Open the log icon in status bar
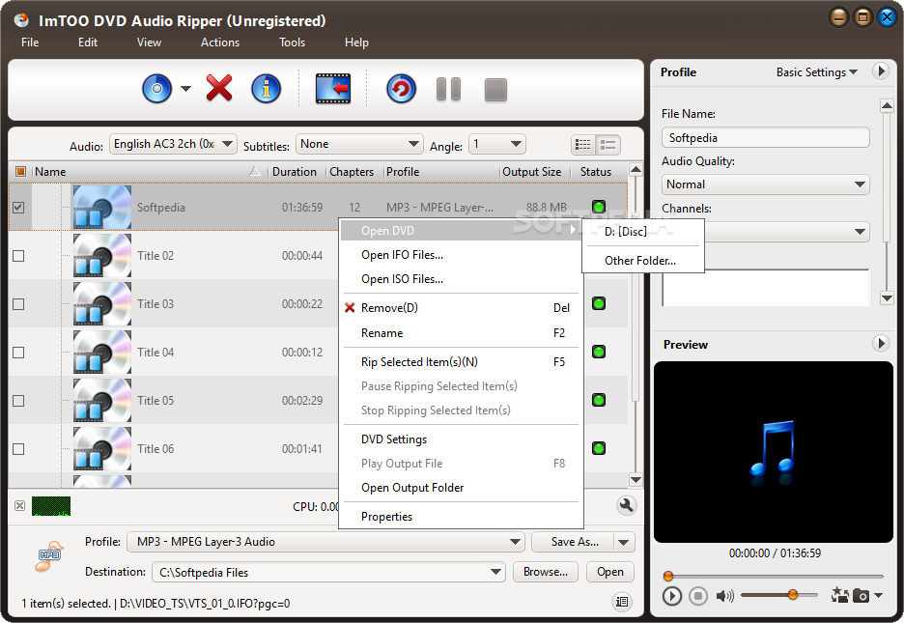 coord(622,602)
